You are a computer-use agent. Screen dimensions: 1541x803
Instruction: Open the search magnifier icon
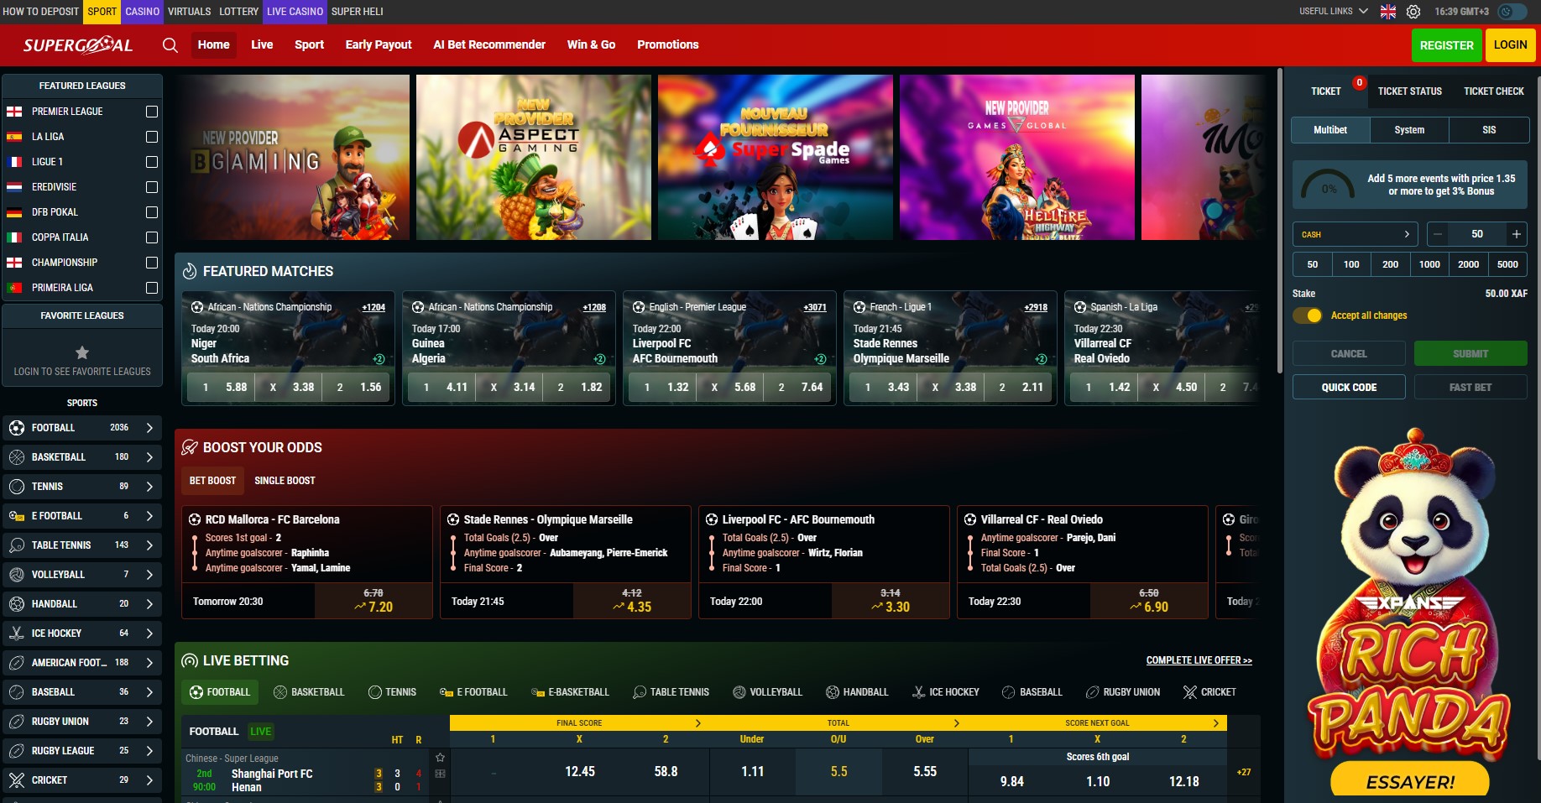click(170, 45)
